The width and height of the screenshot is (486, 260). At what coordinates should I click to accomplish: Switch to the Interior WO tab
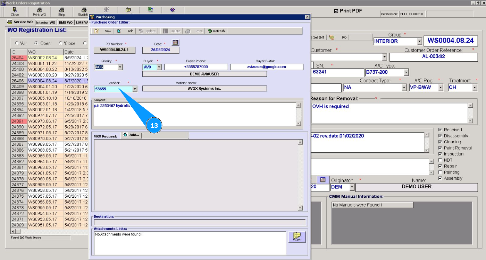46,23
